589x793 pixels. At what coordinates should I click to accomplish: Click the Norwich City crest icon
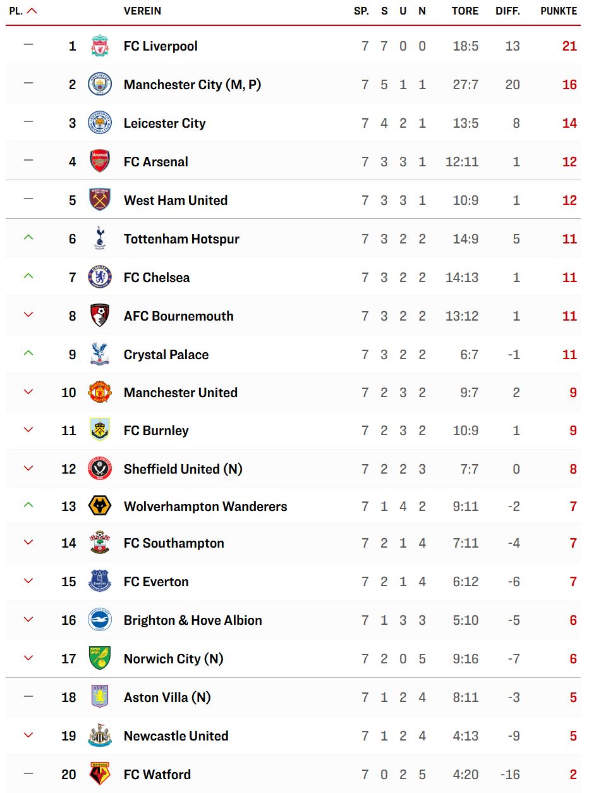(x=100, y=659)
